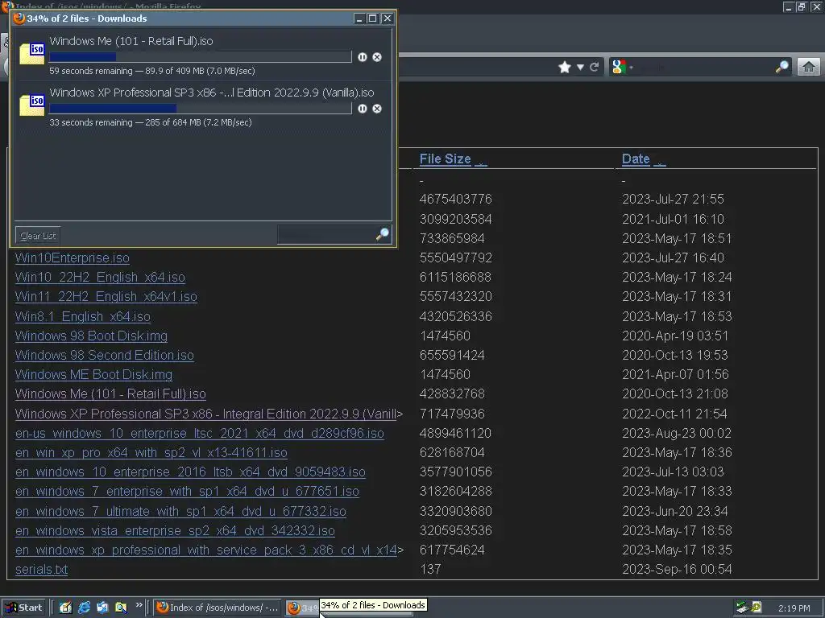Open the first Quick Launch icon next to Start
Viewport: 825px width, 618px height.
[x=65, y=608]
